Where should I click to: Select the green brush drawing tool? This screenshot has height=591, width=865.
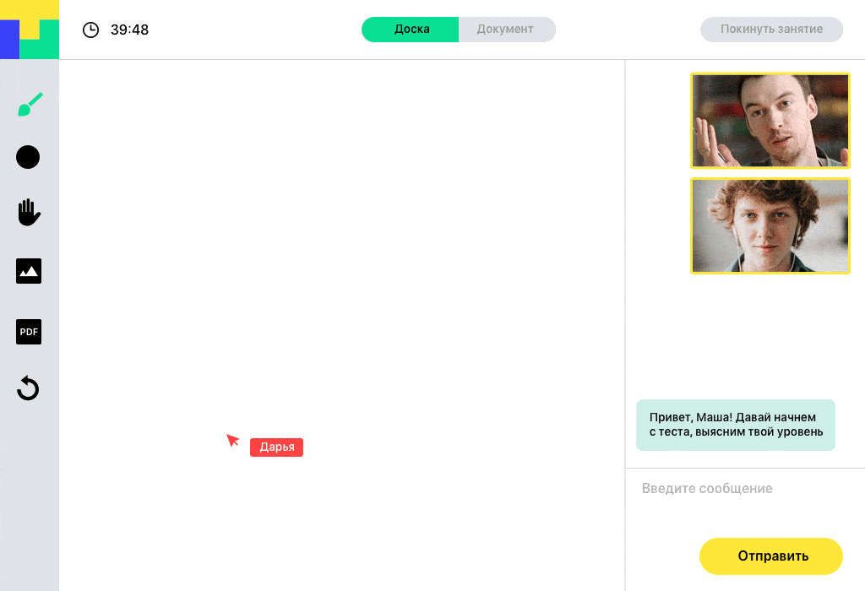coord(30,105)
